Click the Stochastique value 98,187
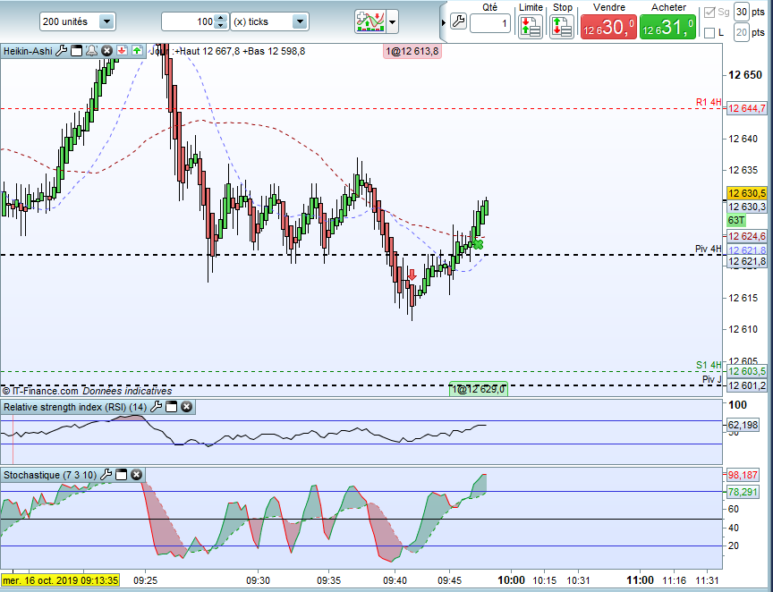The width and height of the screenshot is (773, 592). (x=743, y=475)
